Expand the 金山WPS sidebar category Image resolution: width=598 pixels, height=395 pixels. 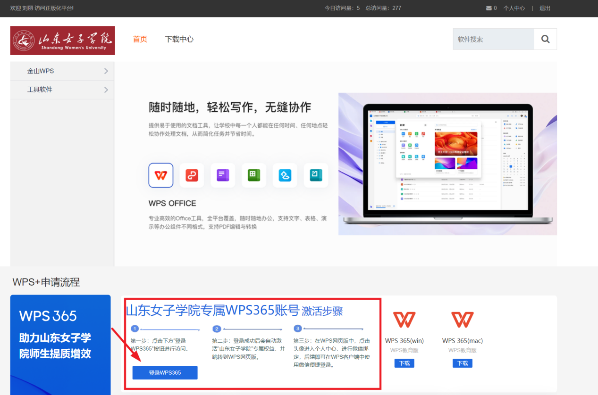tap(62, 71)
